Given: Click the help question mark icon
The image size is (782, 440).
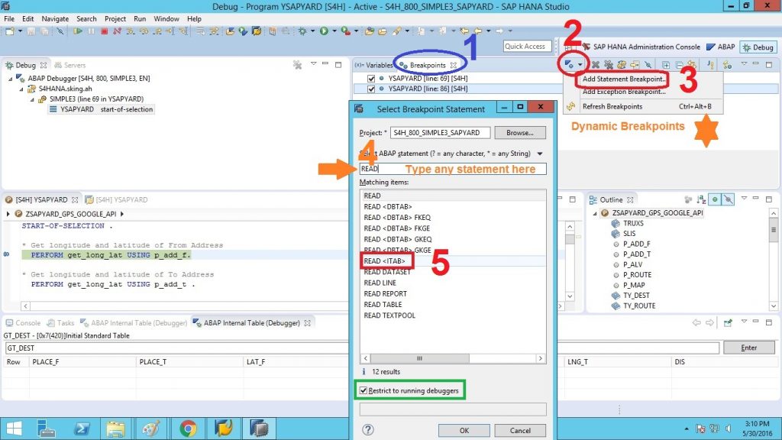Looking at the screenshot, I should click(368, 429).
